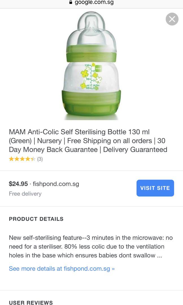Select the half-filled fifth rating star
Screen dimensions: 183x305
coord(33,159)
